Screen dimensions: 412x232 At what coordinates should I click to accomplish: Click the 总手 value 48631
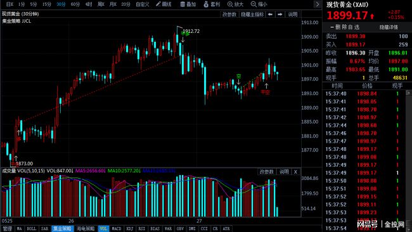click(x=400, y=78)
